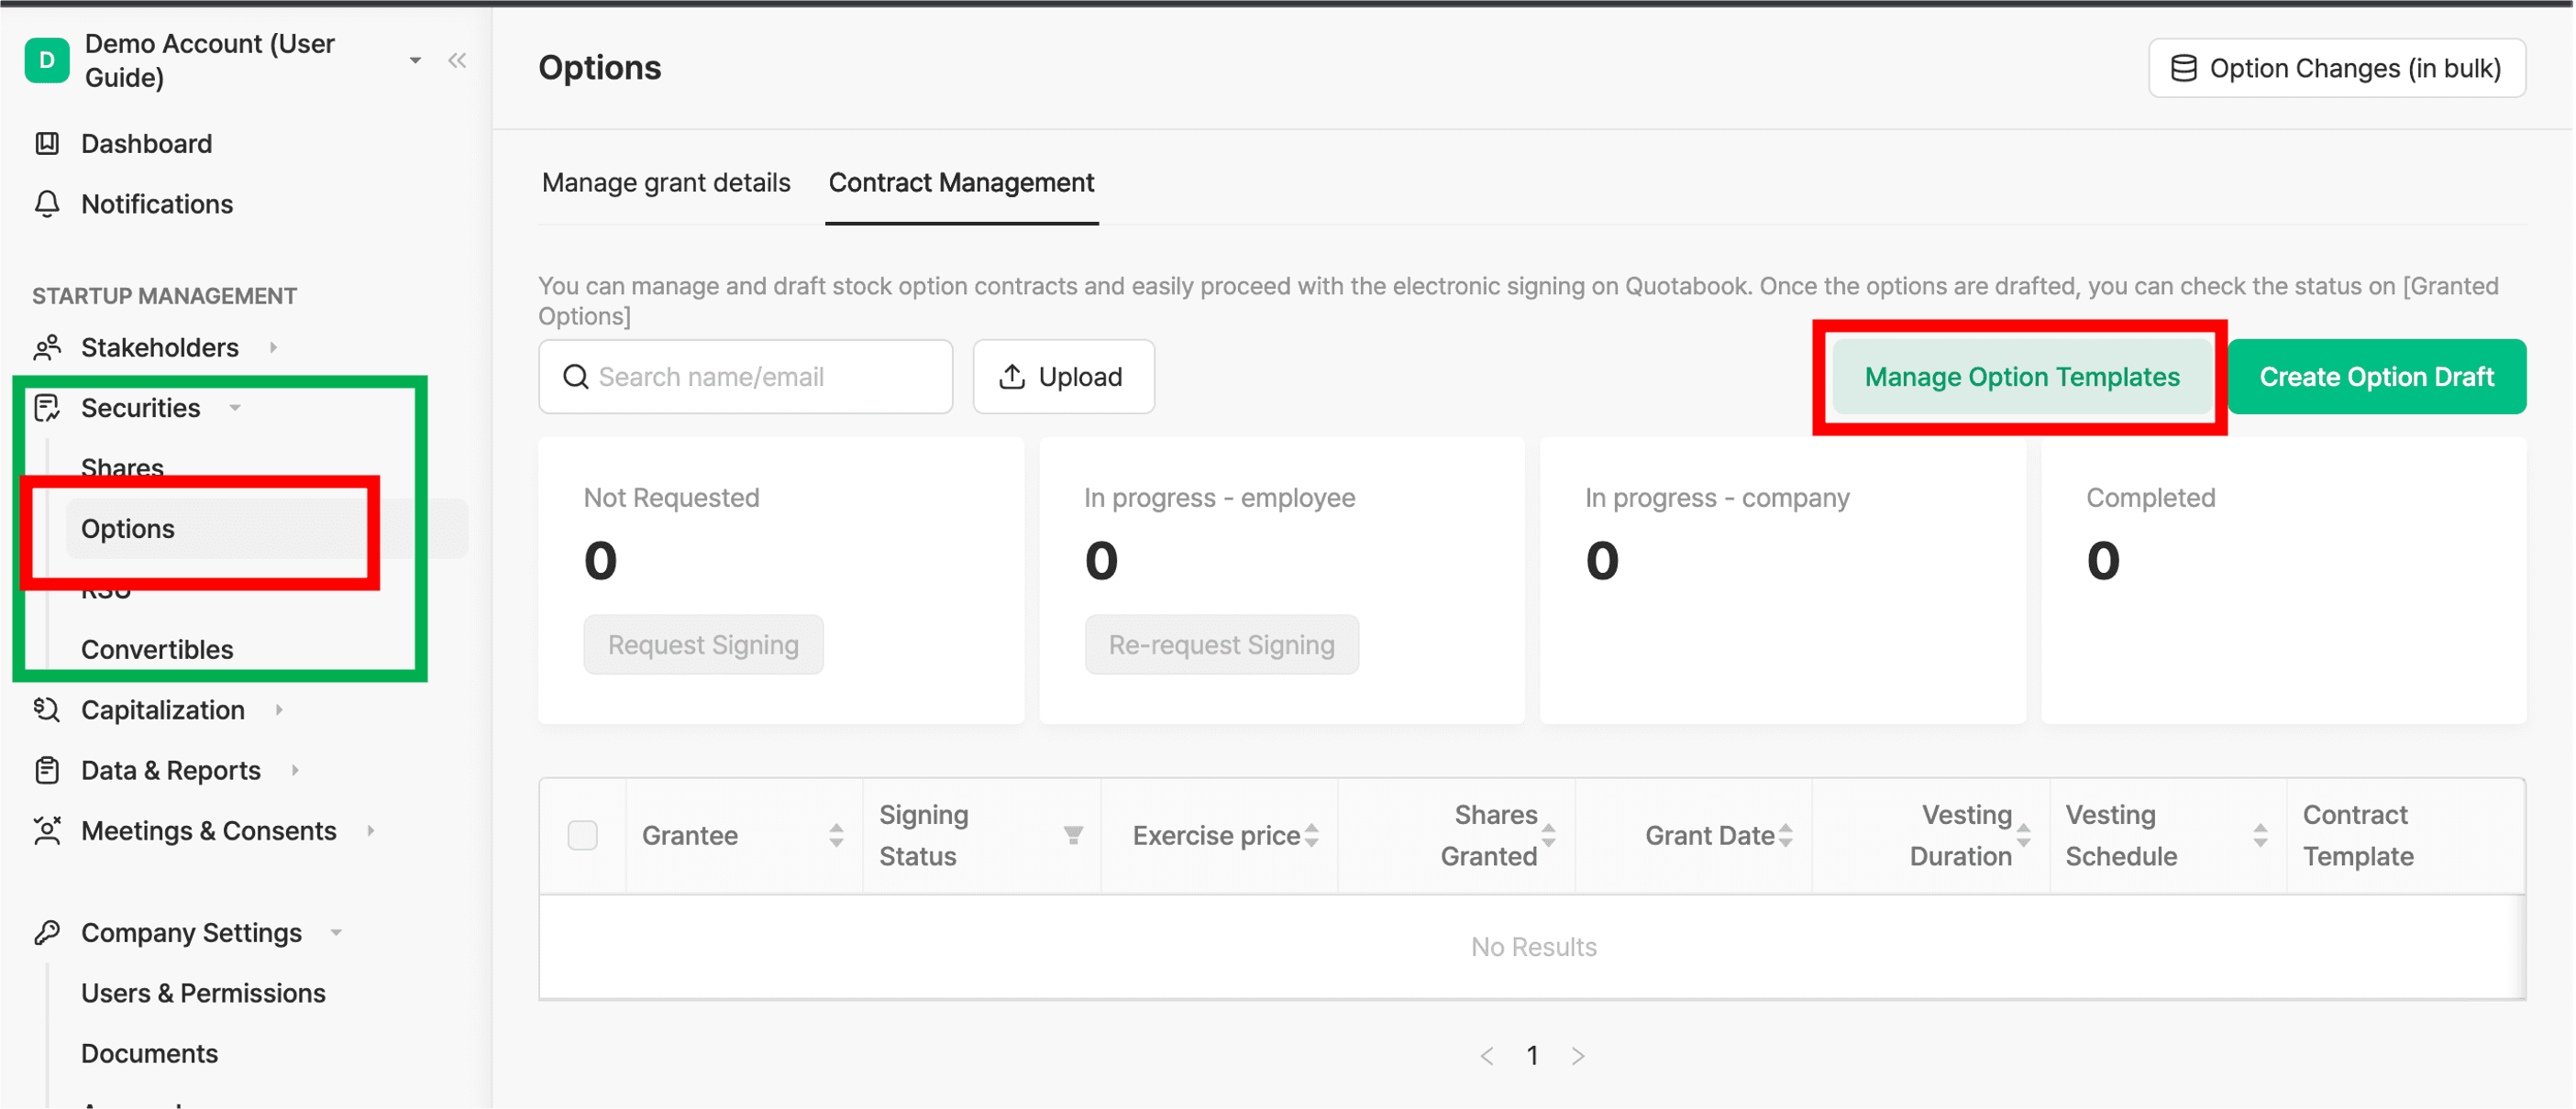Click the Company Settings key icon

(47, 933)
